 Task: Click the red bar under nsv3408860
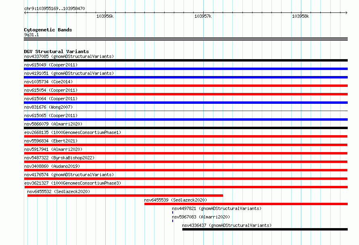[186, 170]
